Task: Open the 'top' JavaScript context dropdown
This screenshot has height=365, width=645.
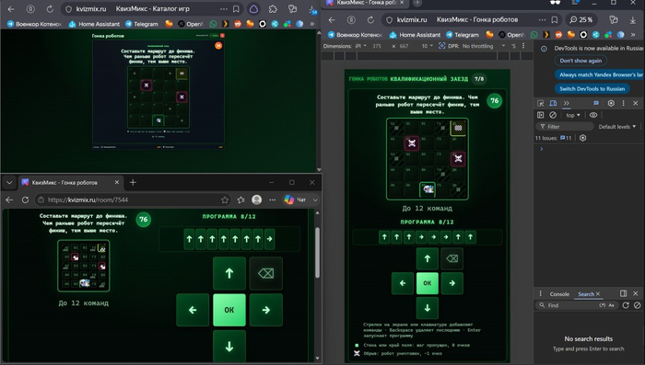Action: (572, 115)
